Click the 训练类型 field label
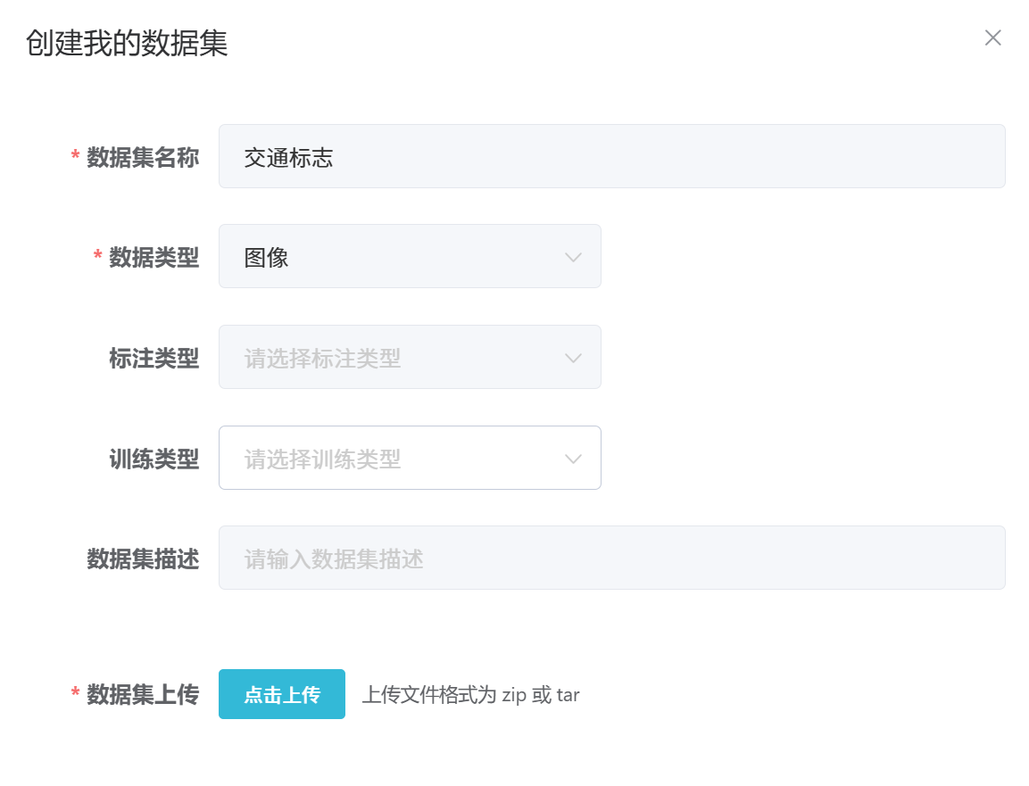The width and height of the screenshot is (1029, 786). [154, 459]
